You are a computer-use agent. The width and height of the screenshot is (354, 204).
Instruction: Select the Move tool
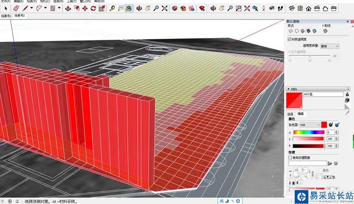[x=85, y=8]
